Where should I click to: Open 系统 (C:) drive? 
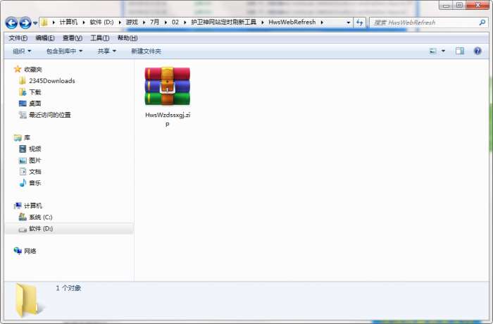coord(41,217)
